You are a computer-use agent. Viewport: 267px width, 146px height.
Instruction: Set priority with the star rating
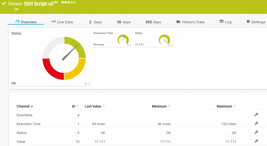[68, 2]
